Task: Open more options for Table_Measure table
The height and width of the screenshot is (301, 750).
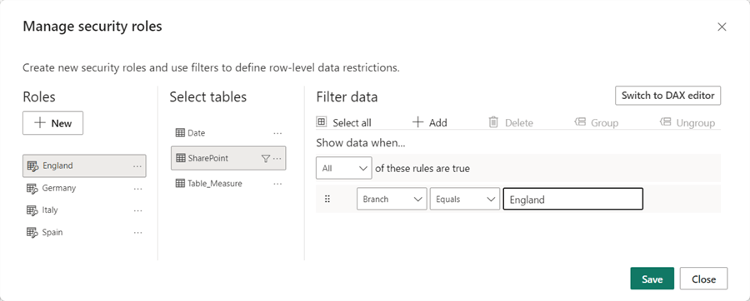Action: (277, 184)
